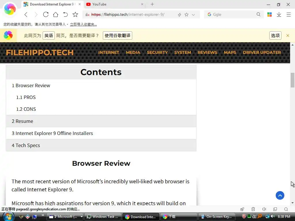
Task: Expand the quick launch overflow chevron
Action: (43, 215)
